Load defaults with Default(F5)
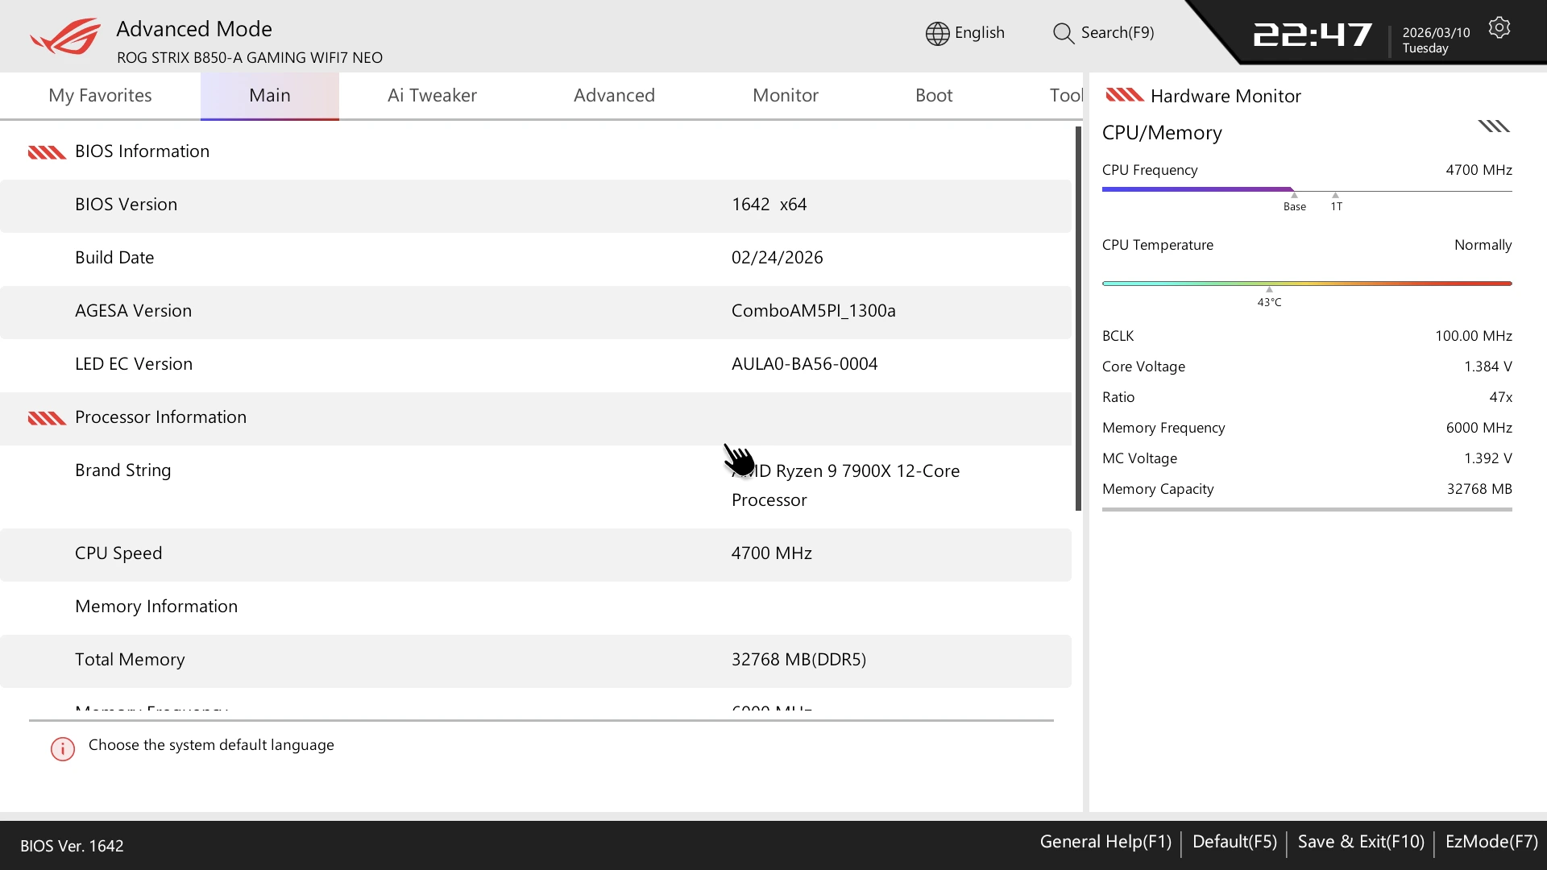1547x870 pixels. [1234, 842]
